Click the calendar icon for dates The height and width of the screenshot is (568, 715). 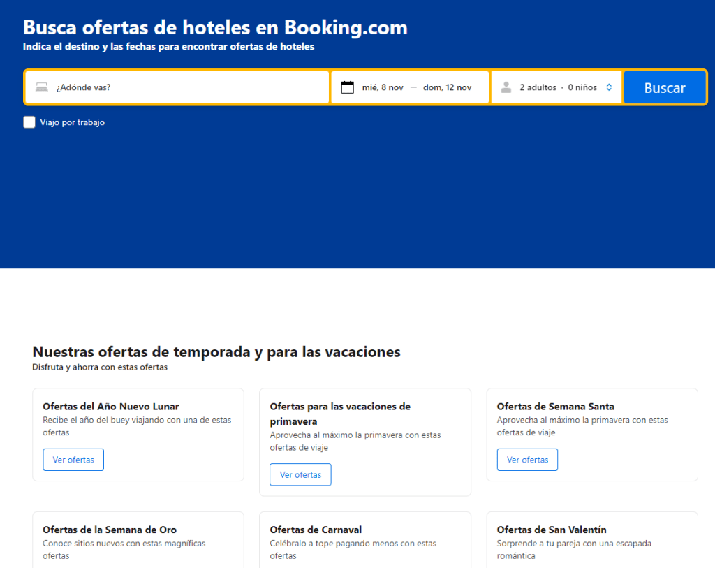[x=348, y=87]
